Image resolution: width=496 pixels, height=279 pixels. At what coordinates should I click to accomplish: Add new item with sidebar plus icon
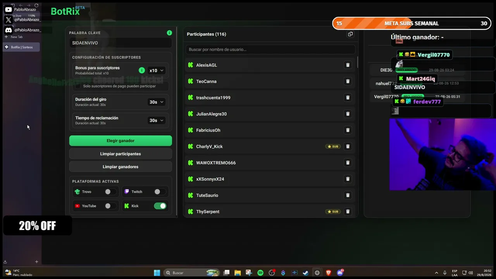pyautogui.click(x=37, y=262)
